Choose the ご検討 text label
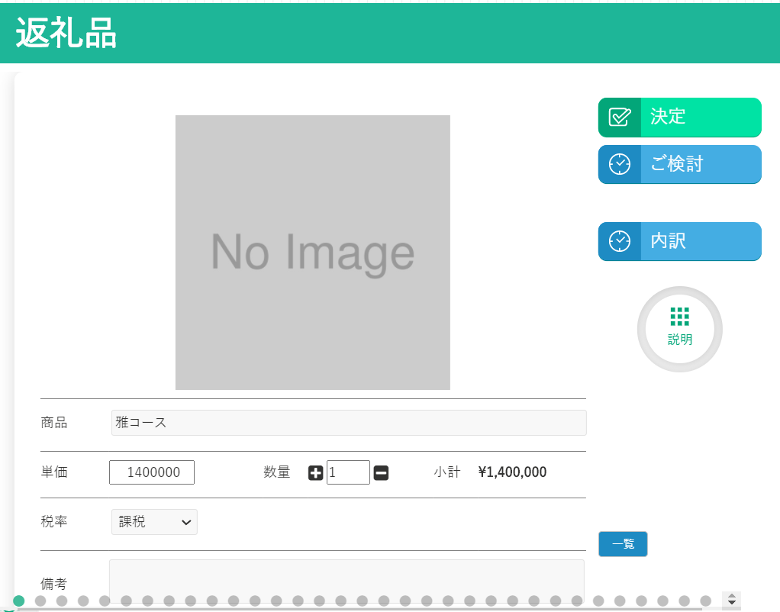This screenshot has height=612, width=780. click(676, 164)
